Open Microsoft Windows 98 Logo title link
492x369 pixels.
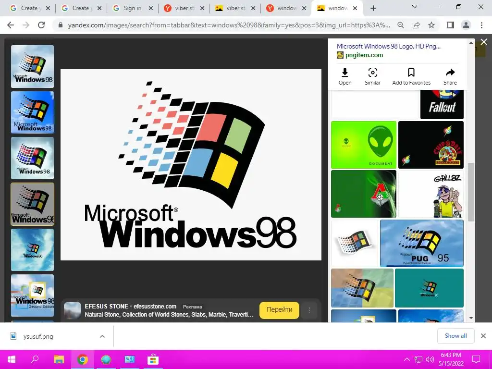pos(388,47)
